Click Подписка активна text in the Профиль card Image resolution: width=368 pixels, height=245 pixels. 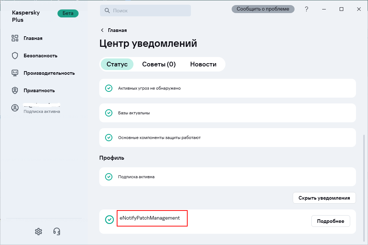pyautogui.click(x=136, y=177)
